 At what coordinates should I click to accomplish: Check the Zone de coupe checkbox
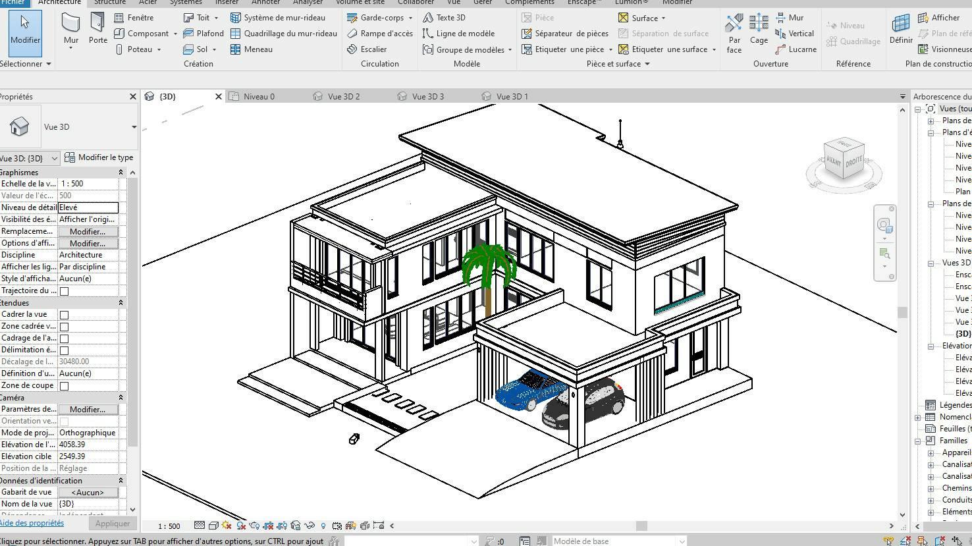point(64,386)
